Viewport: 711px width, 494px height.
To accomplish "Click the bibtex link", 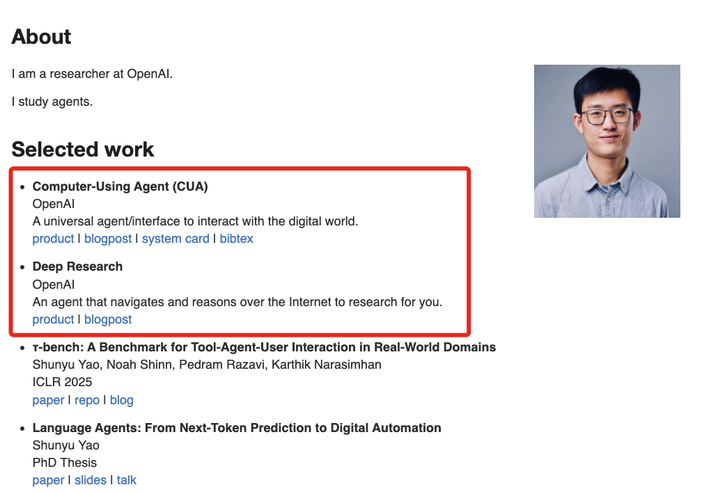I will (x=236, y=239).
